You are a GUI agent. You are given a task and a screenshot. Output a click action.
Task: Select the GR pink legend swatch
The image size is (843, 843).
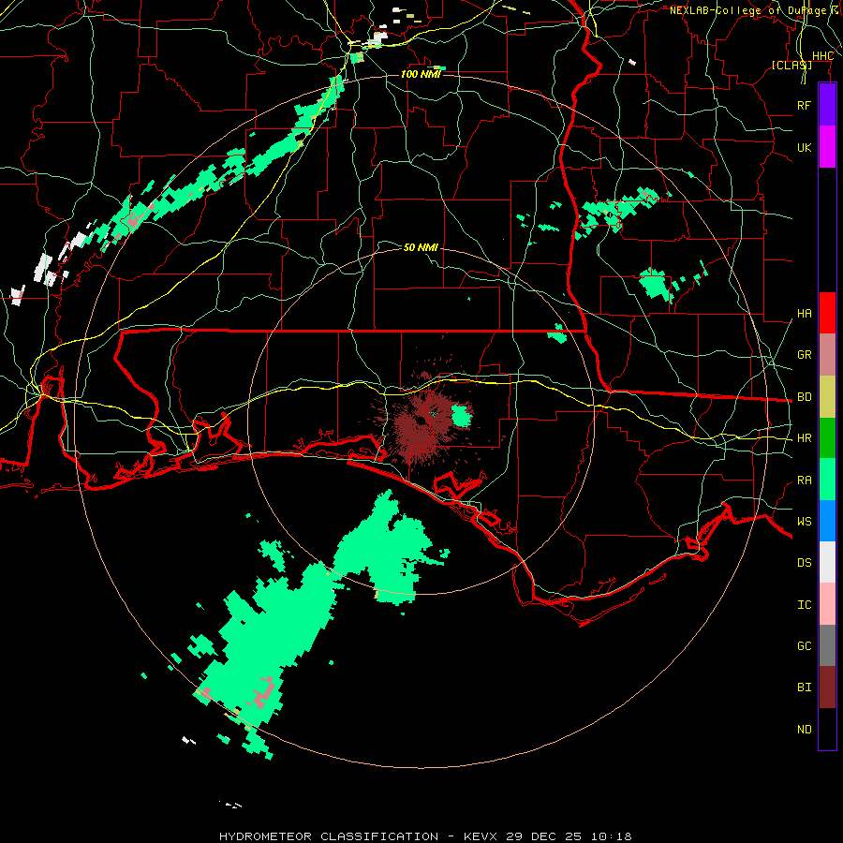point(827,355)
